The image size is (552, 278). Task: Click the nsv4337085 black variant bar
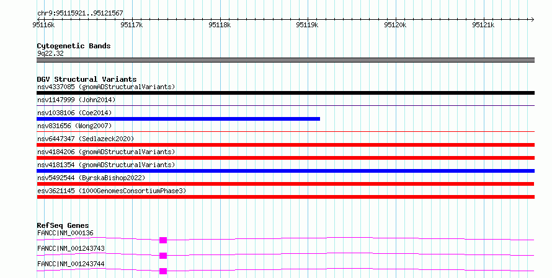coord(285,93)
